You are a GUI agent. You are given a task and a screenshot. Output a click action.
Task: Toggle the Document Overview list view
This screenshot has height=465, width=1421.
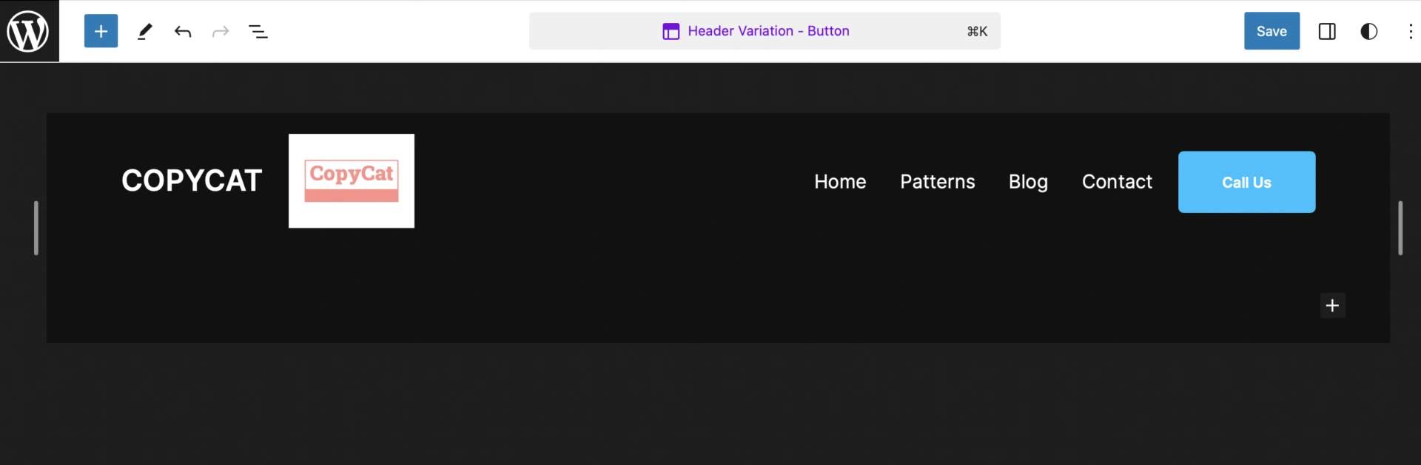tap(258, 31)
